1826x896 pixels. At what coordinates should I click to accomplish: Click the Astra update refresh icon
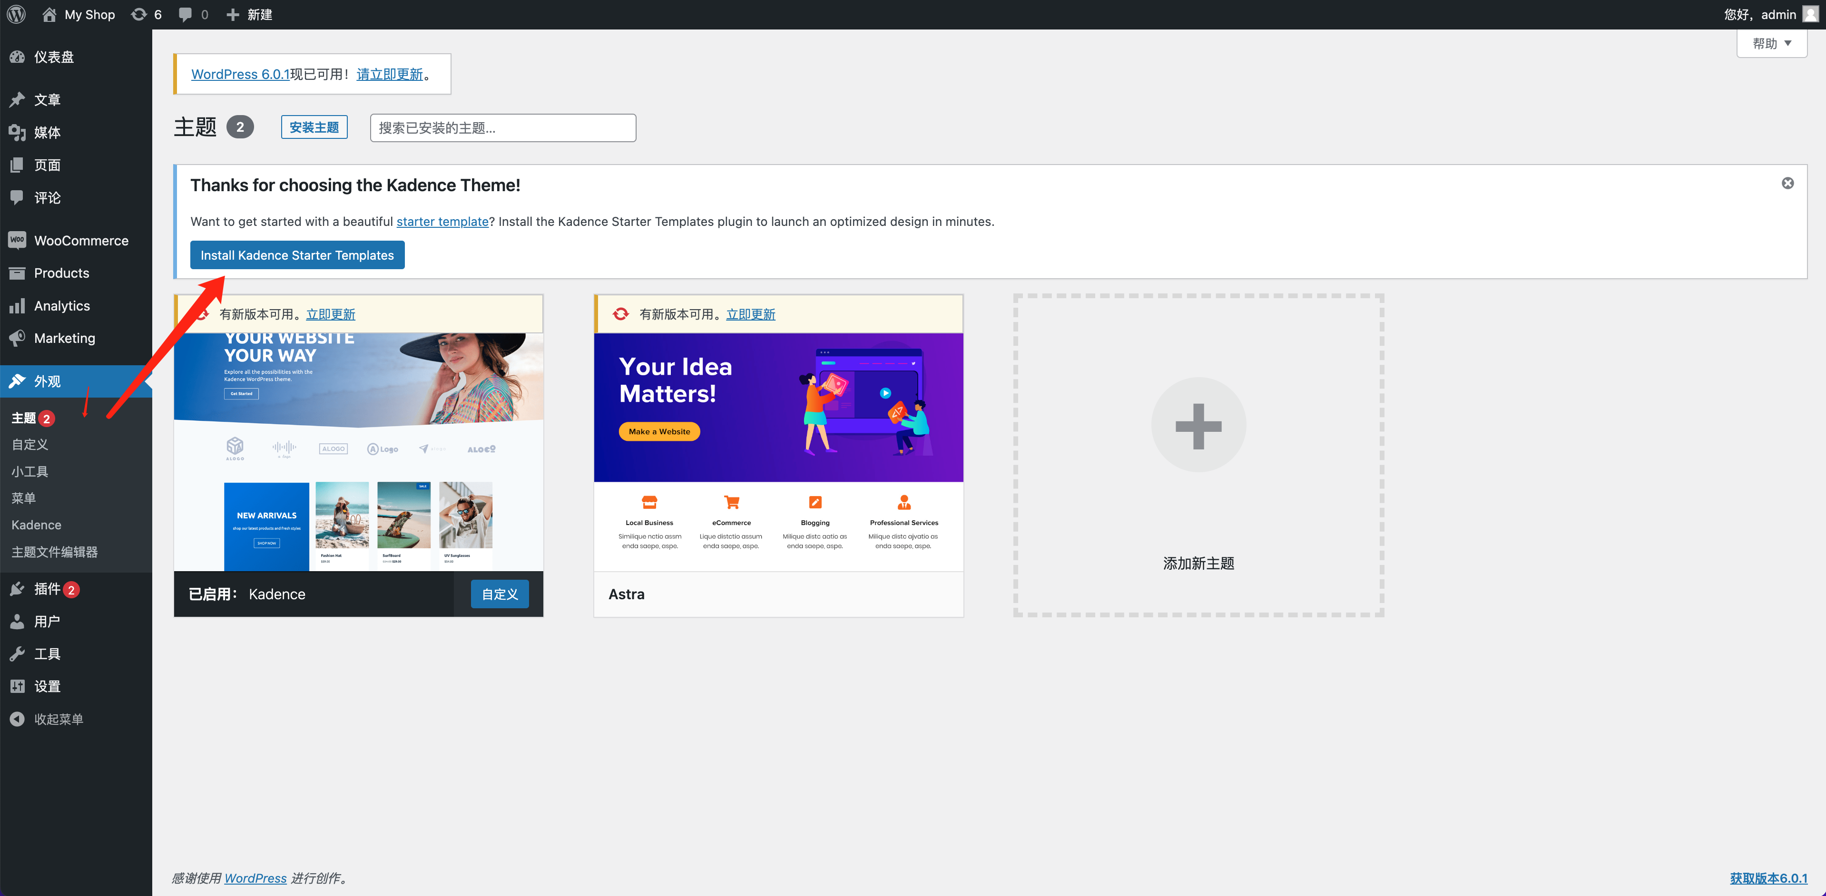(x=621, y=314)
